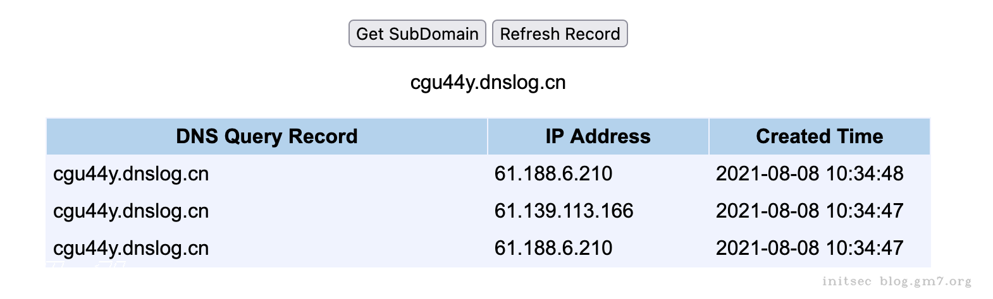Select the generated subdomain cgu44y.dnslog.cn above the table

tap(488, 83)
